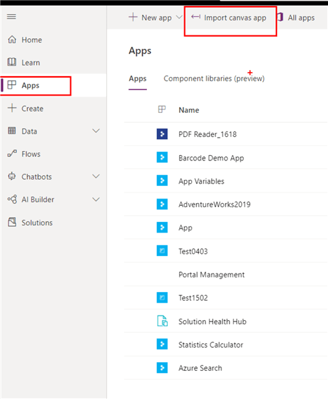
Task: Open the New app dropdown arrow
Action: click(179, 17)
